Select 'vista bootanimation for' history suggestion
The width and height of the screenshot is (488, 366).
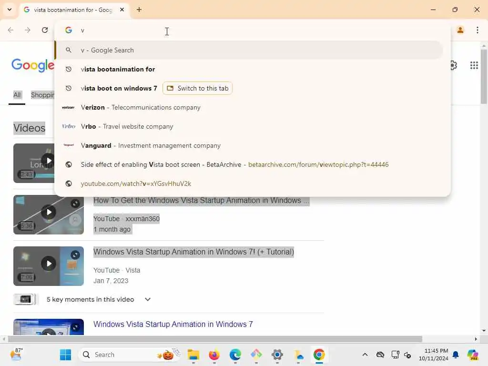pos(249,70)
